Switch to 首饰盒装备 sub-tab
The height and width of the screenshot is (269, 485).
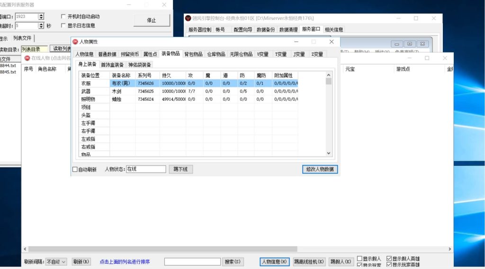[x=112, y=65]
